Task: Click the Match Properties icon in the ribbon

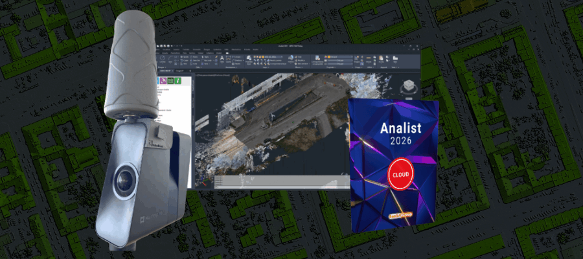Action: point(317,58)
